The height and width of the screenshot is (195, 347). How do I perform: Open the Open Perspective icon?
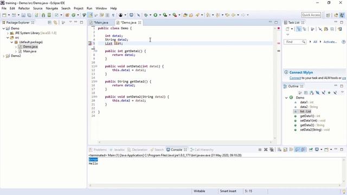[328, 15]
